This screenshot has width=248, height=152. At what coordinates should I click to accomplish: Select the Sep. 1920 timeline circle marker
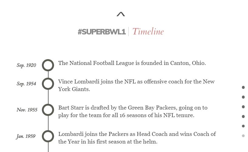tap(48, 65)
